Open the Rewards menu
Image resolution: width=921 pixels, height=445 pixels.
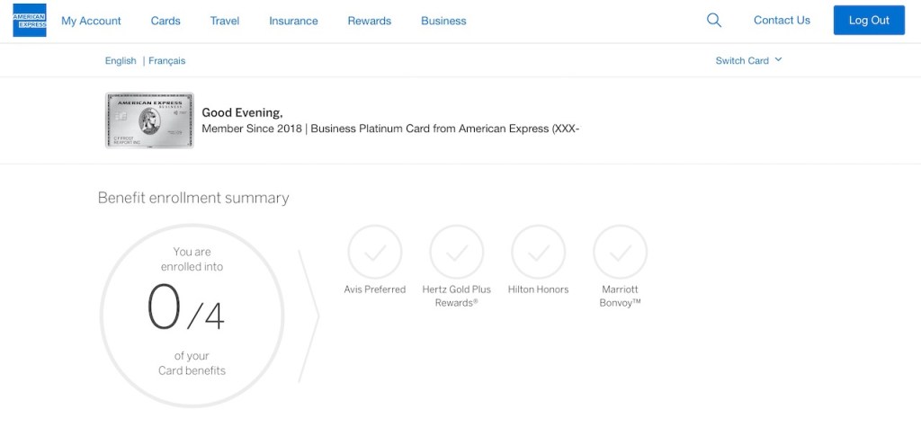pyautogui.click(x=369, y=21)
